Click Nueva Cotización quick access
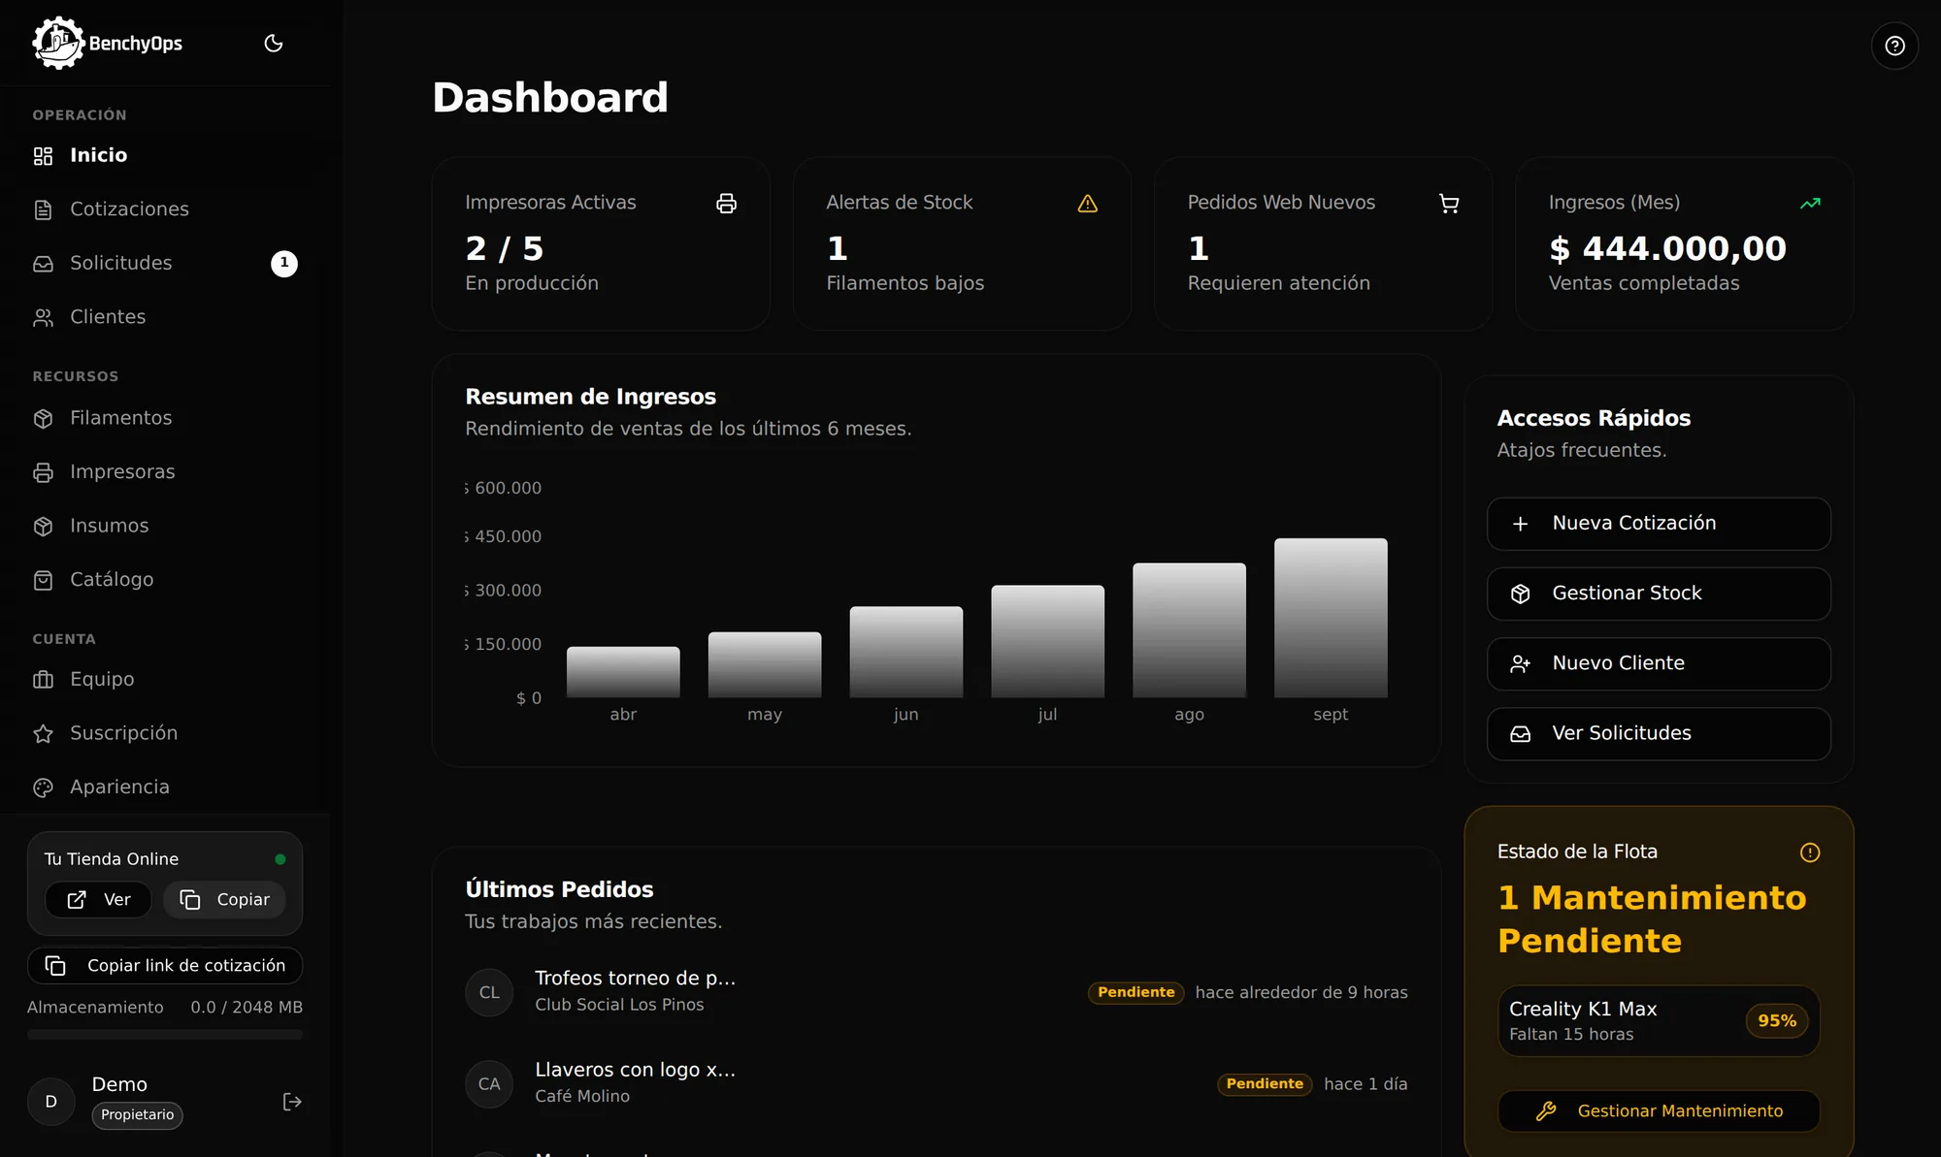The height and width of the screenshot is (1157, 1941). pos(1659,524)
